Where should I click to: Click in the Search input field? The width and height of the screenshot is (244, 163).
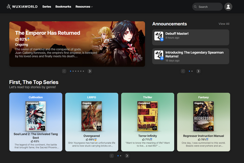coord(207,7)
